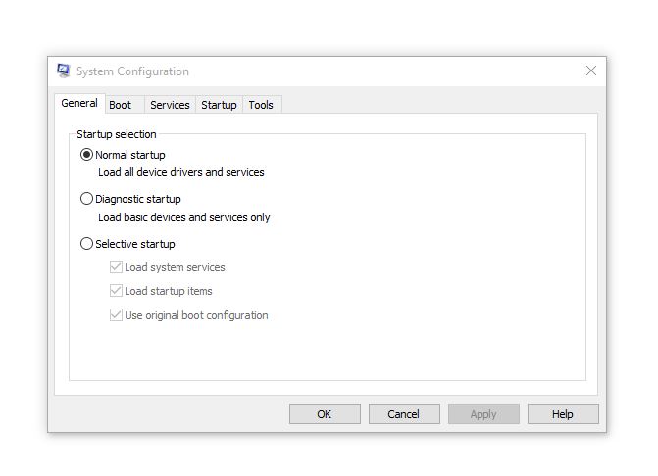Select the General tab
Screen dimensions: 658x476
(79, 103)
